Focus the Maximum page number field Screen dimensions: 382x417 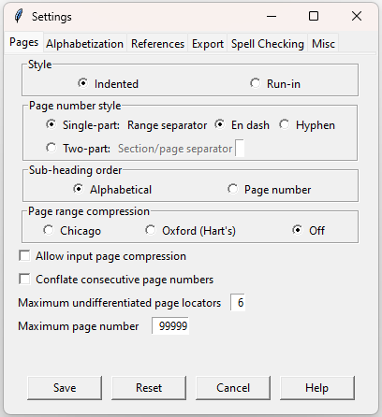pos(170,326)
